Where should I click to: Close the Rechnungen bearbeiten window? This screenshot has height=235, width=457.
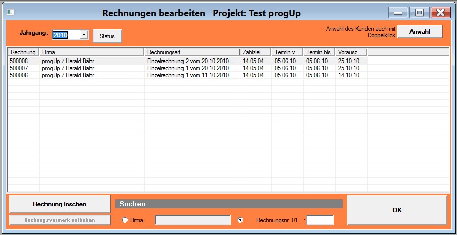[441, 13]
